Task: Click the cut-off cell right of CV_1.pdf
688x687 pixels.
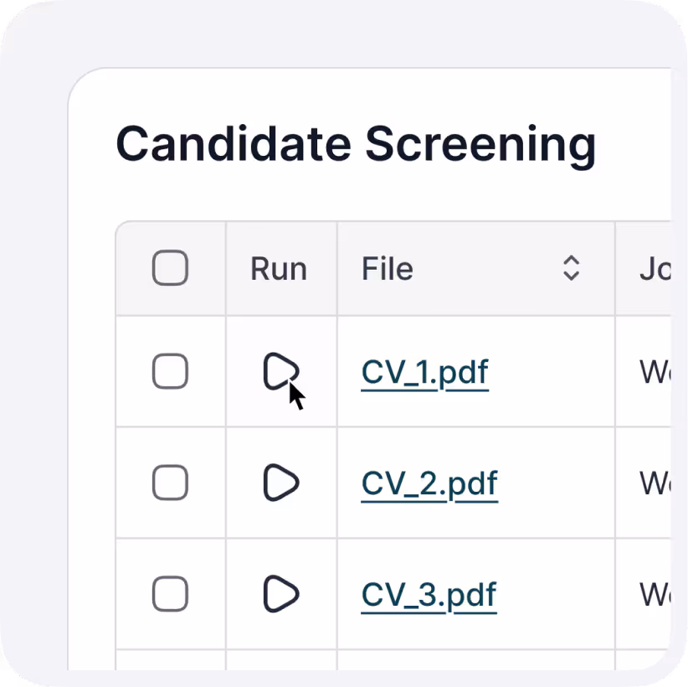Action: [x=654, y=371]
